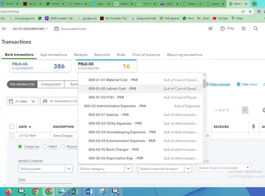
Task: Open the YouTube bookmark
Action: [220, 18]
